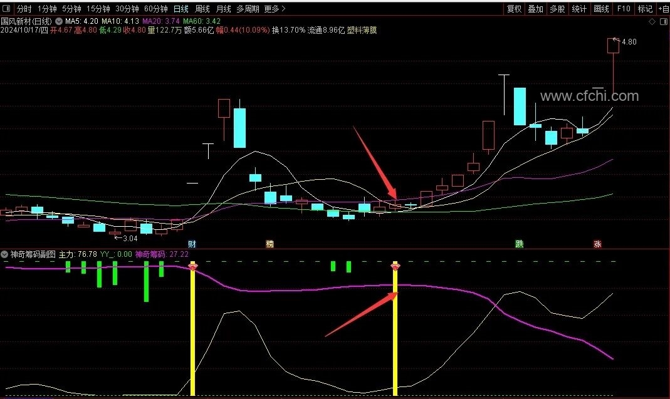
Task: Select the 30分钟 period tab
Action: [x=127, y=9]
